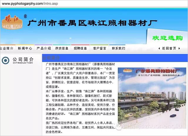
Task: Click the factory name title in the banner
Action: [92, 23]
